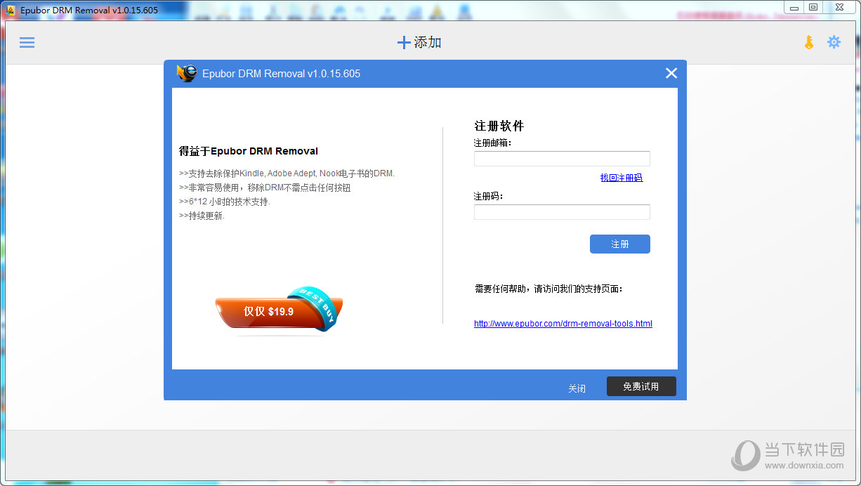Click the 注册软件 heading text
861x486 pixels.
coord(499,126)
